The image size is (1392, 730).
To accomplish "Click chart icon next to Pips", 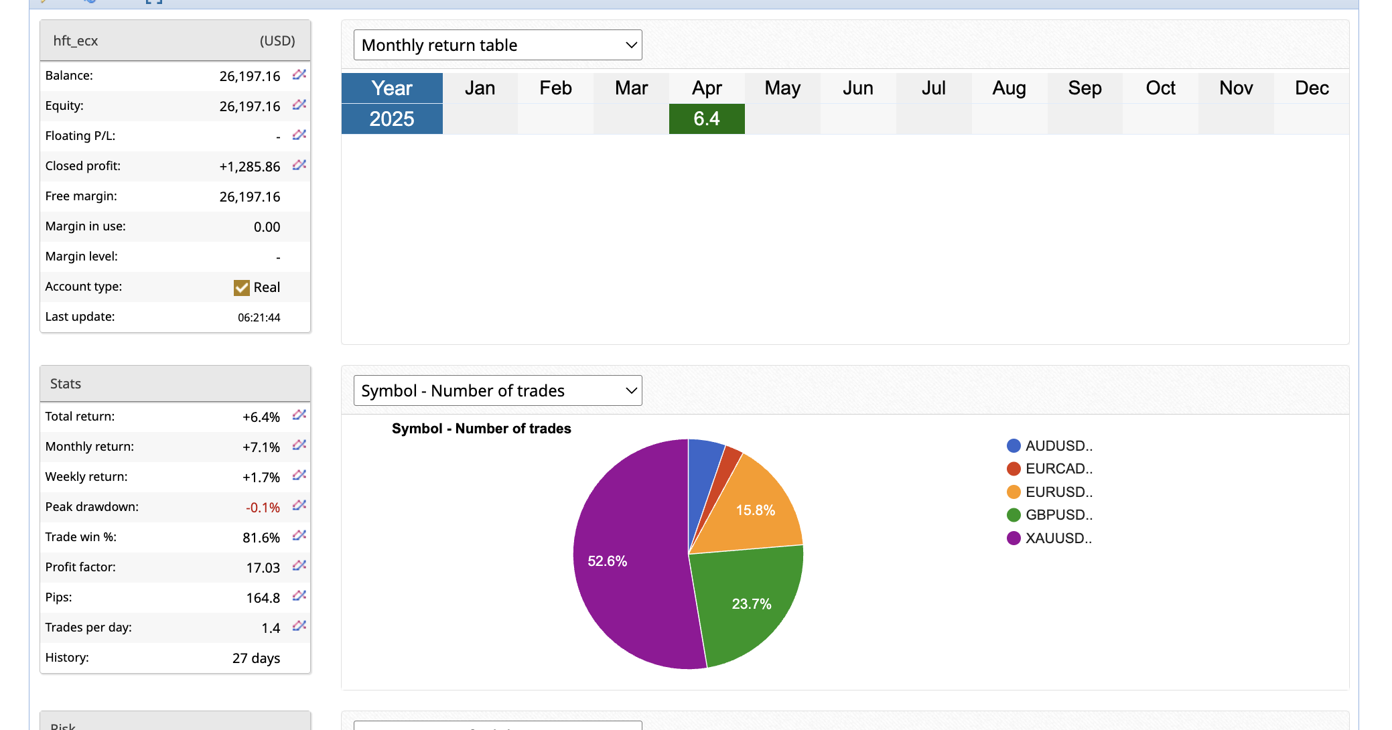I will pos(299,596).
